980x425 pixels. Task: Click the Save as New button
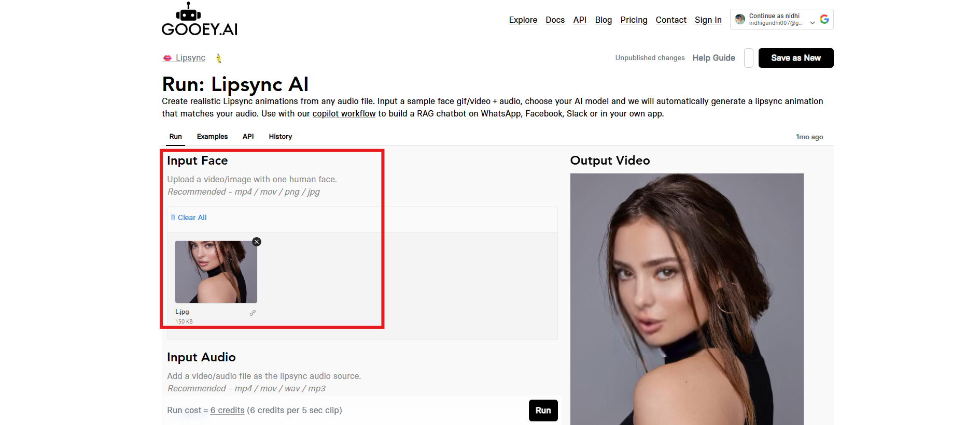click(796, 58)
